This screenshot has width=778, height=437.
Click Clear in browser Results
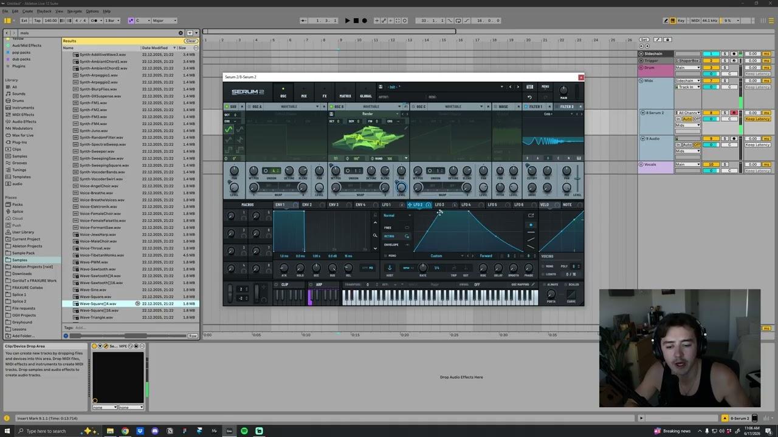(x=191, y=41)
